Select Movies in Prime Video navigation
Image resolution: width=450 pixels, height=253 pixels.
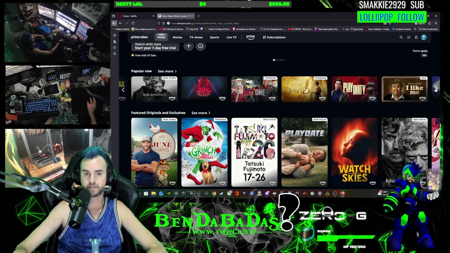178,37
